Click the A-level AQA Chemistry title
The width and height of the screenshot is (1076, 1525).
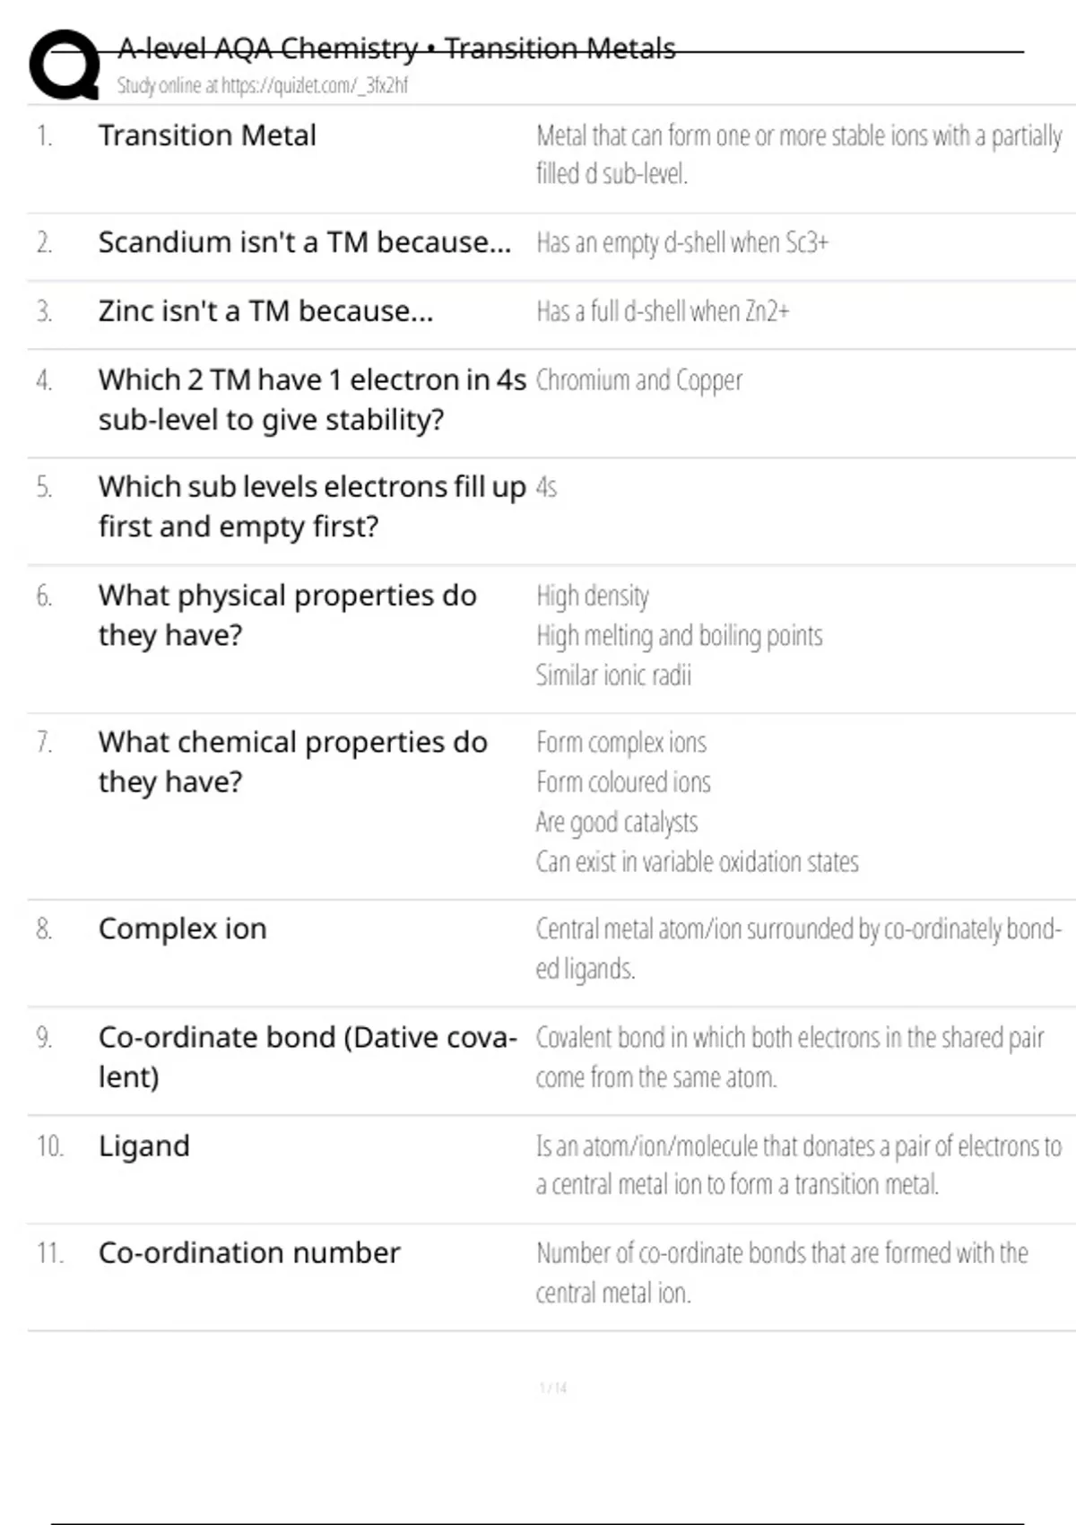coord(396,48)
